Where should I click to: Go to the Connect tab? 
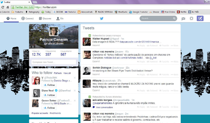pos(27,18)
